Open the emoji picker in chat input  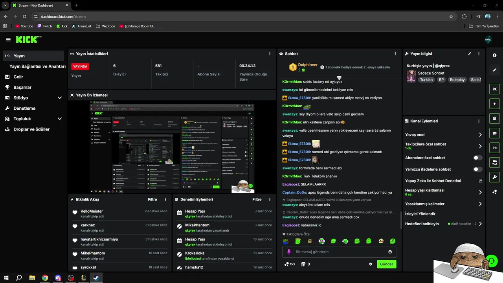[390, 252]
